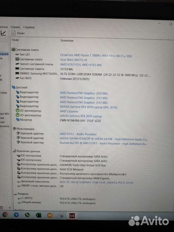
Task: Select the Системная плата group icon
Action: click(13, 49)
